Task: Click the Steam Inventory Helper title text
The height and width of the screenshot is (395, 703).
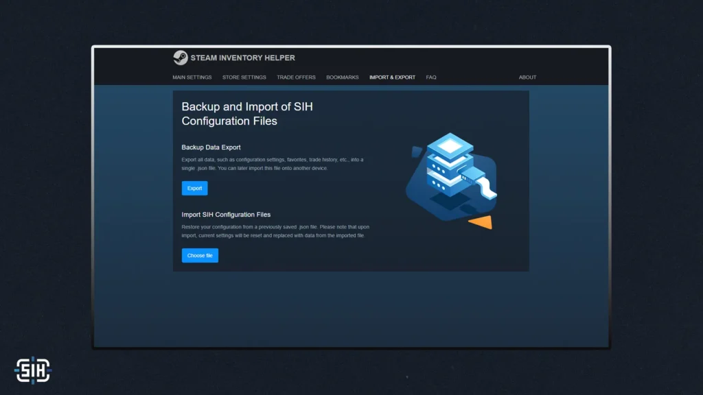Action: (x=242, y=58)
